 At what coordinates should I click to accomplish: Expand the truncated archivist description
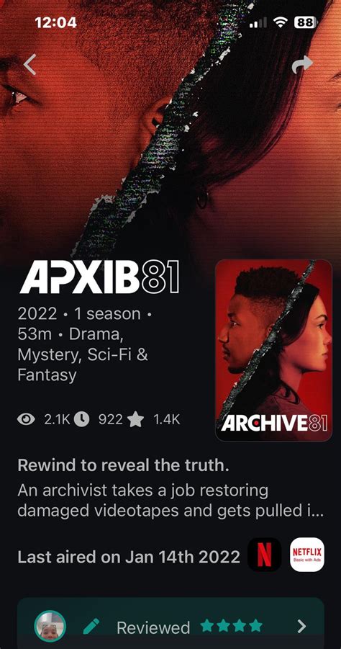(170, 501)
